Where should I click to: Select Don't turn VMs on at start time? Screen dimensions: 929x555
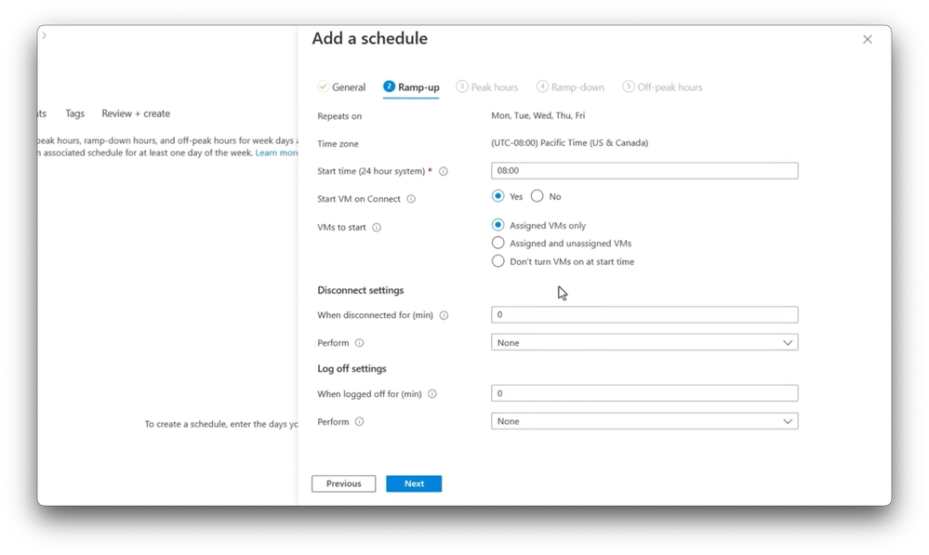coord(498,261)
